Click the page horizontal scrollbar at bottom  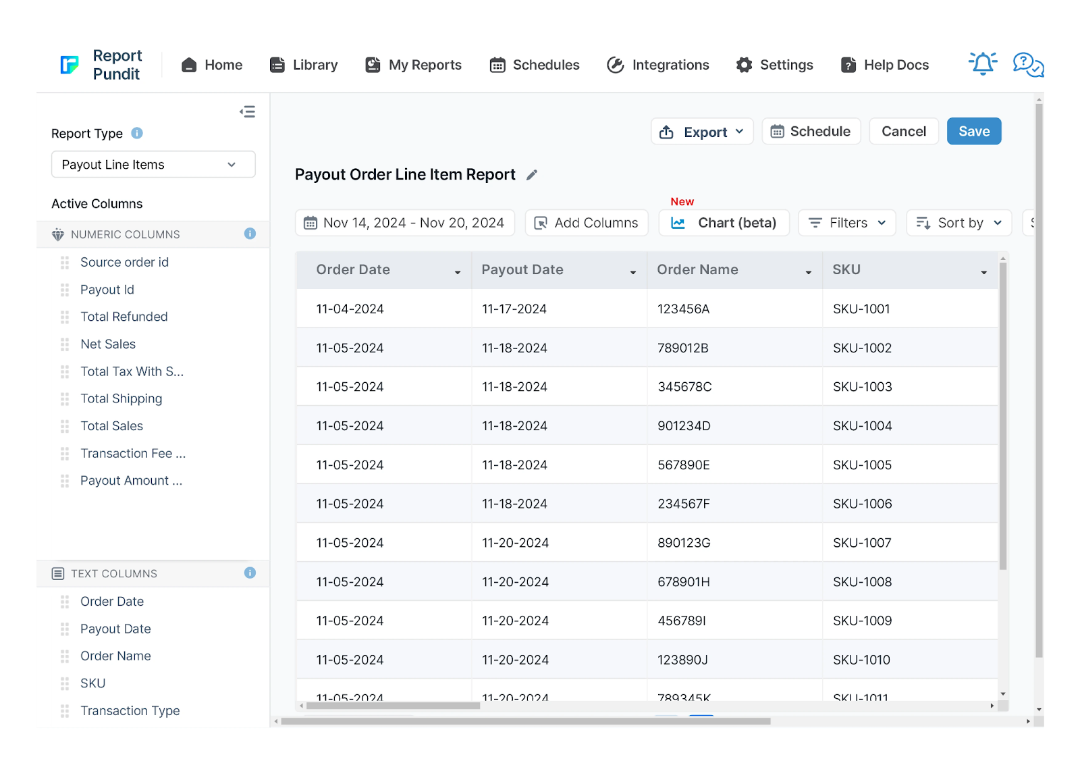(526, 721)
